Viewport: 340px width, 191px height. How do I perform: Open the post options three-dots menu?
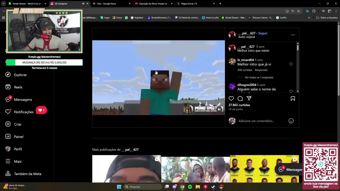293,35
